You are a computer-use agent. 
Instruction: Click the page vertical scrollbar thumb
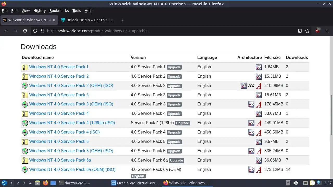[331, 115]
